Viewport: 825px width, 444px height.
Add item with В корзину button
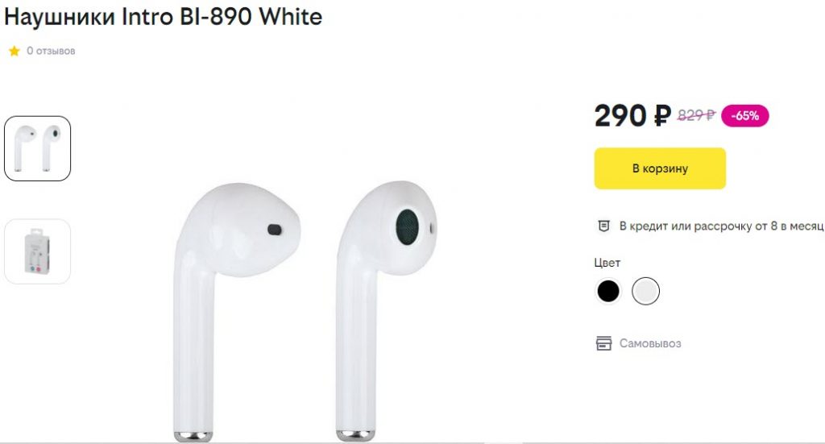(660, 168)
